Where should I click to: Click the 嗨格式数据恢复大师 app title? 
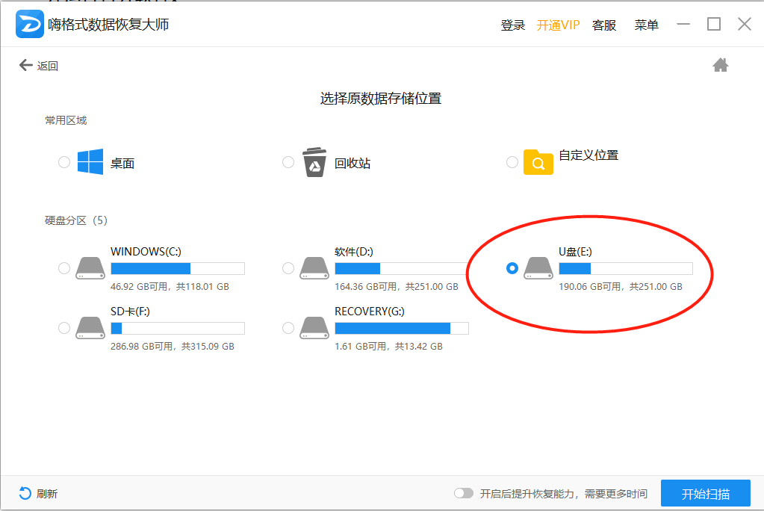point(108,25)
